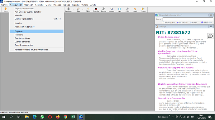Choose Plan Único de Cuentas de la SAT
215x120 pixels.
point(36,12)
